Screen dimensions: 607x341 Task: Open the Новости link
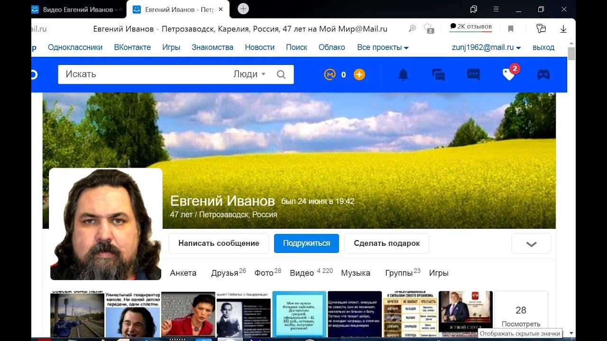click(x=259, y=47)
